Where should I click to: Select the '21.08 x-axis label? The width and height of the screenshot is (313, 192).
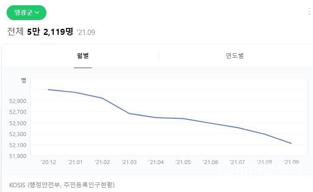(x=264, y=162)
